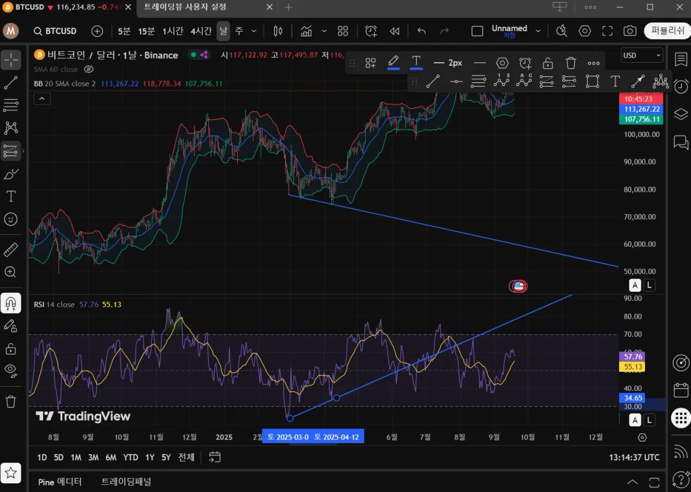Click the emoji sticker tool
Viewport: 691px width, 492px height.
[11, 219]
